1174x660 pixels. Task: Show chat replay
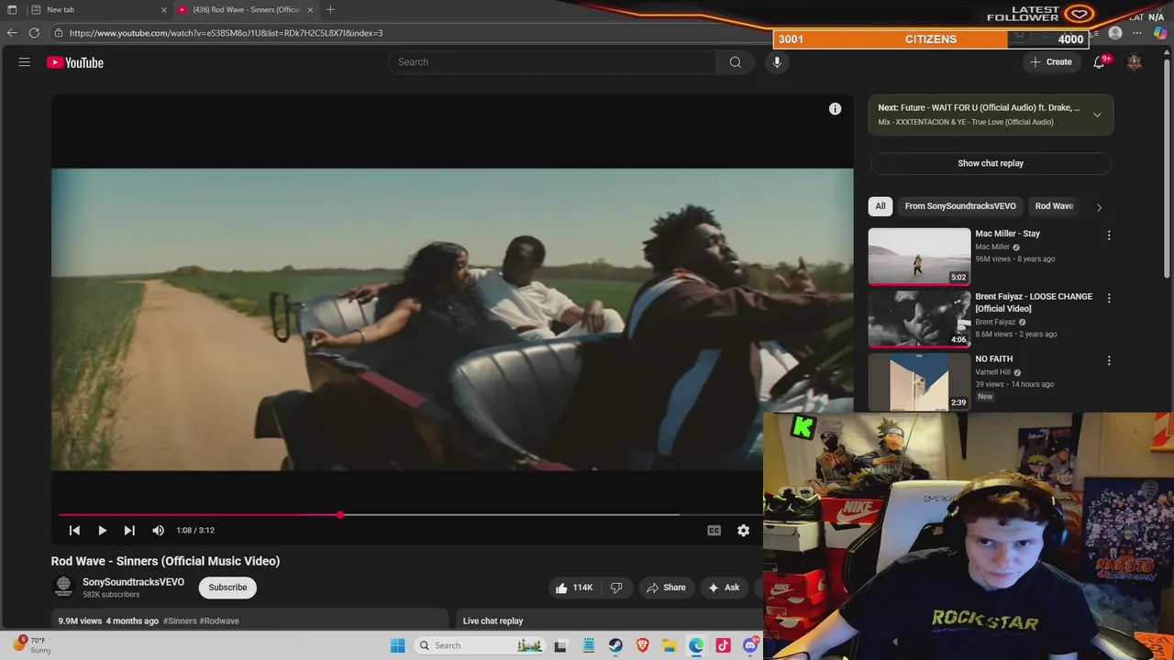point(991,163)
